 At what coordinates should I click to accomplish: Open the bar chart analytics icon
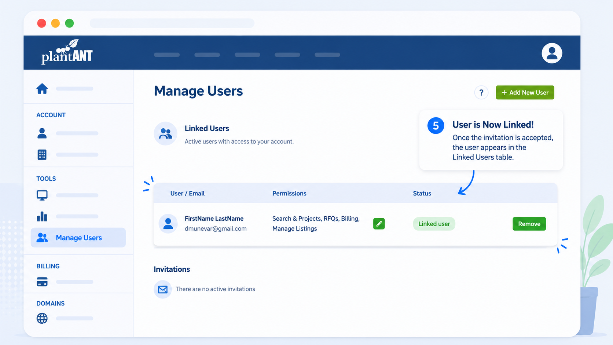click(42, 216)
